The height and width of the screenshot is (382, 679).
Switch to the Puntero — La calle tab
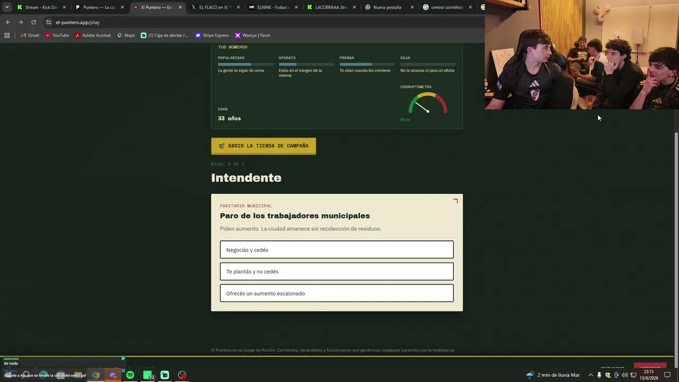(99, 7)
